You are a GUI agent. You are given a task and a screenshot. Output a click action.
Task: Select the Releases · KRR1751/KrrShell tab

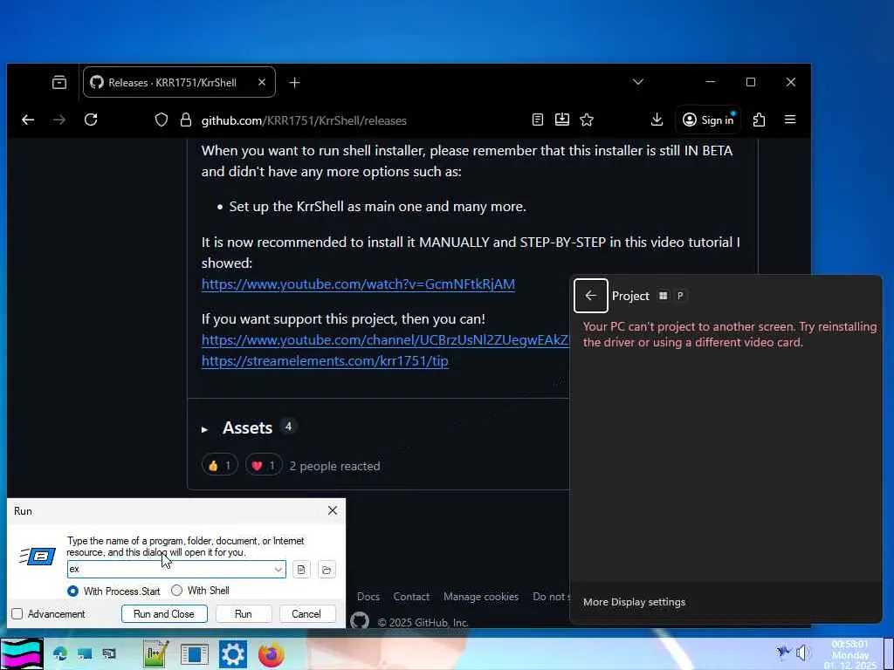[x=171, y=83]
